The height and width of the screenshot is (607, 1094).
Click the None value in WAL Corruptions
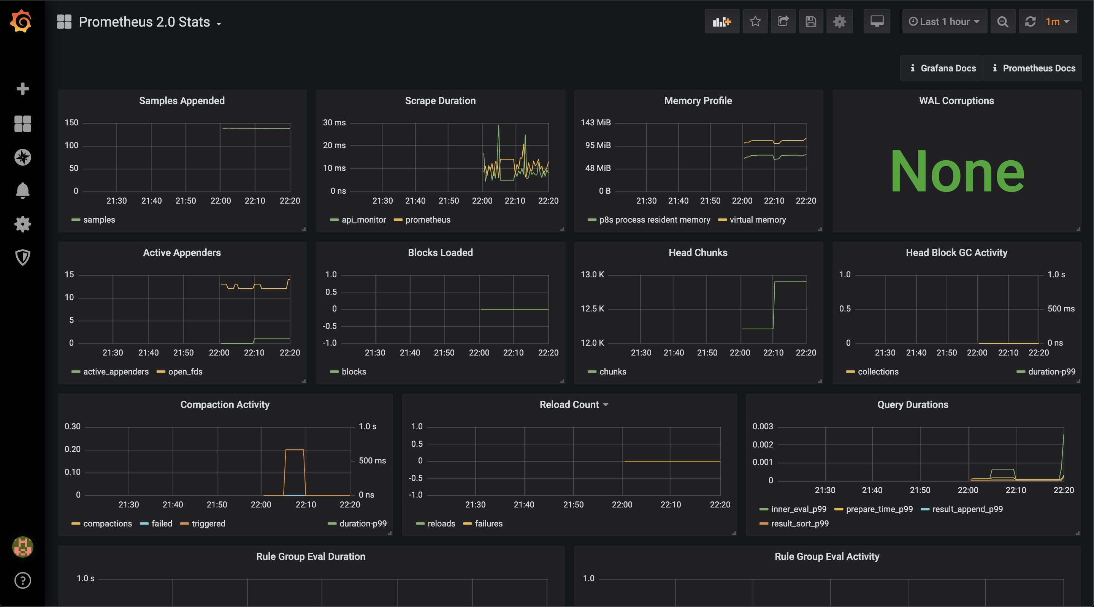pos(957,171)
